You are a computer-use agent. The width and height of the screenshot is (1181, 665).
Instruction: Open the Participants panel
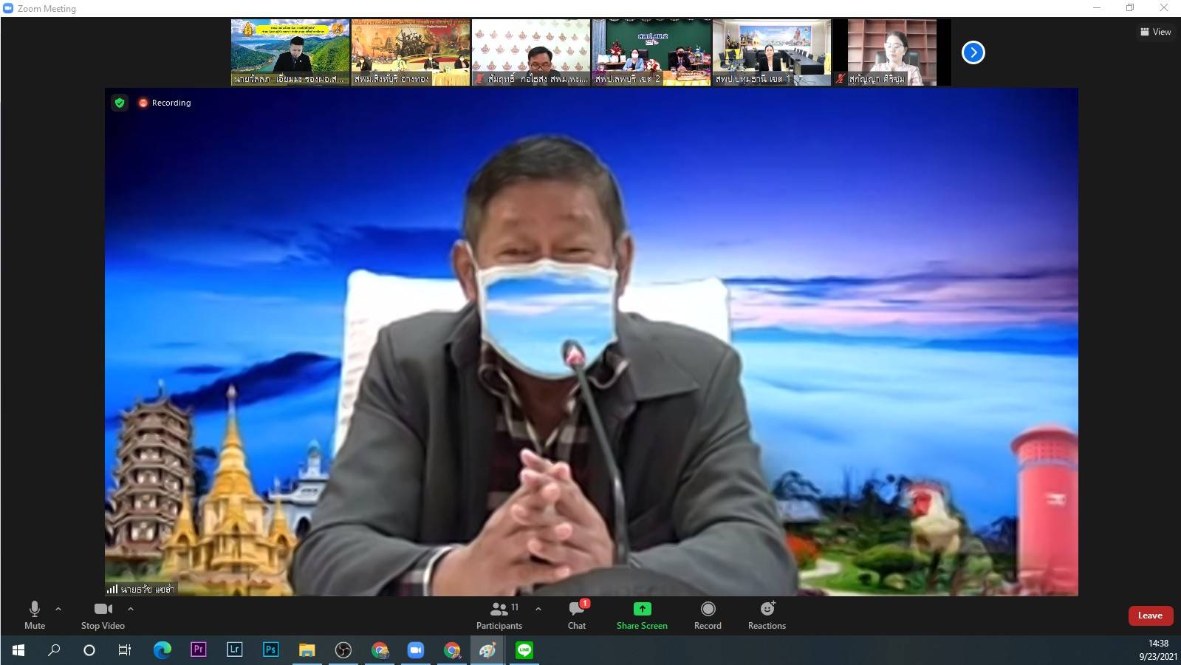pyautogui.click(x=499, y=615)
